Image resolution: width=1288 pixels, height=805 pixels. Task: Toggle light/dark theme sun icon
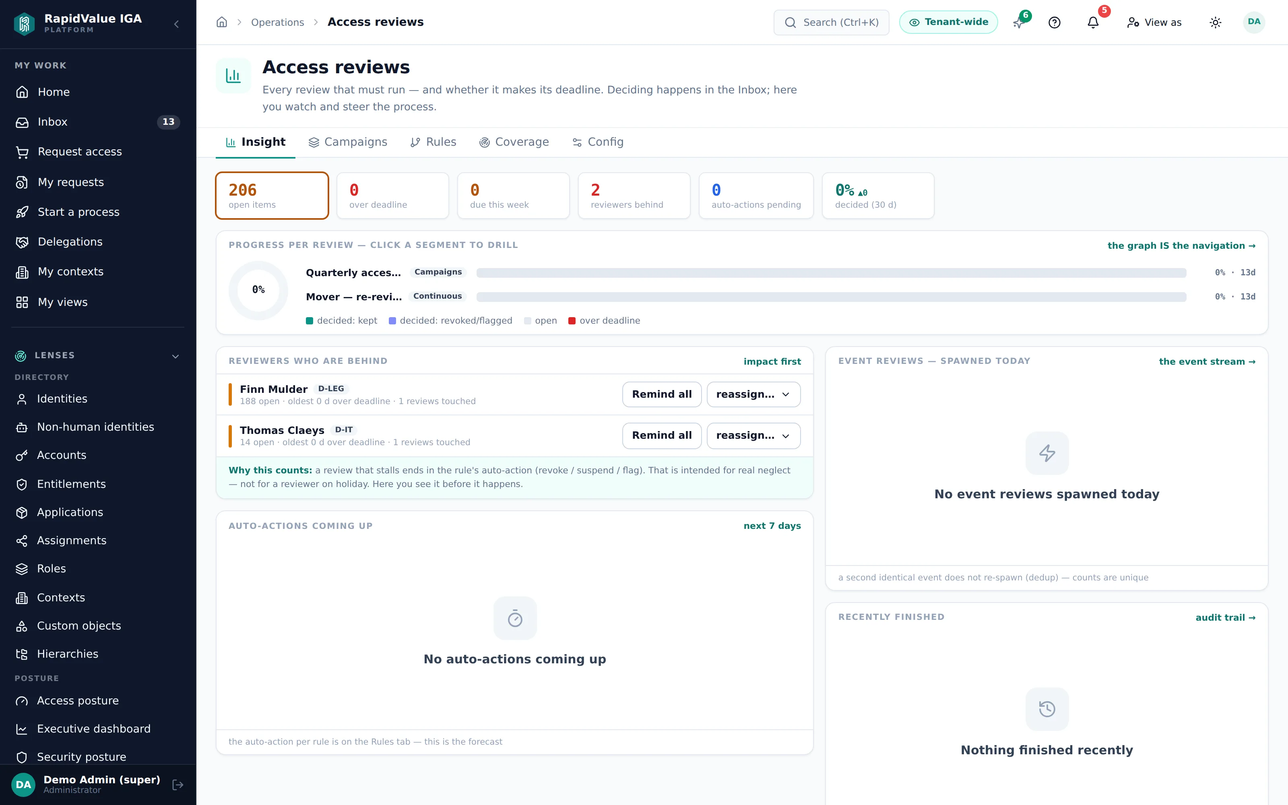tap(1216, 23)
